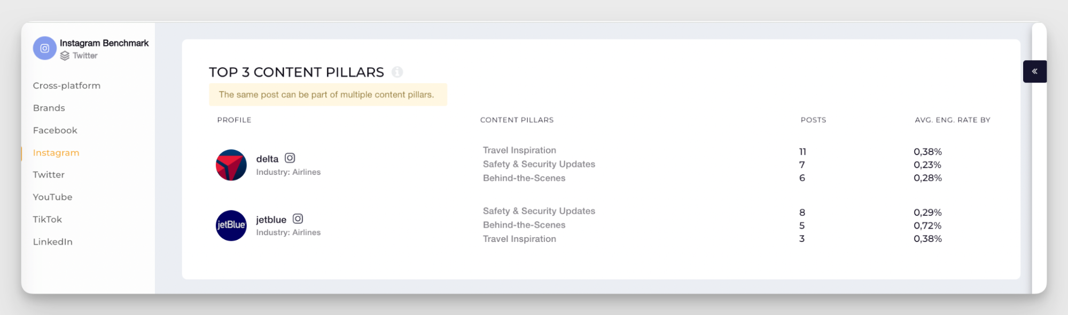Open the Twitter benchmark section
This screenshot has height=315, width=1068.
pos(49,174)
